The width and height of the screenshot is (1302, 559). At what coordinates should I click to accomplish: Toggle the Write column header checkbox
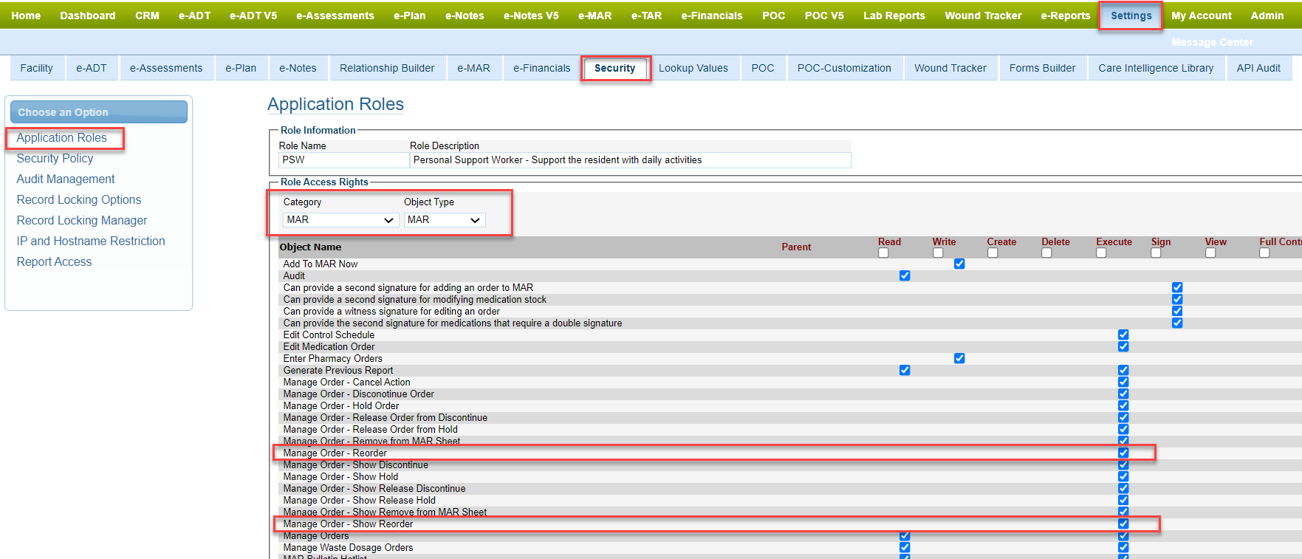(938, 253)
